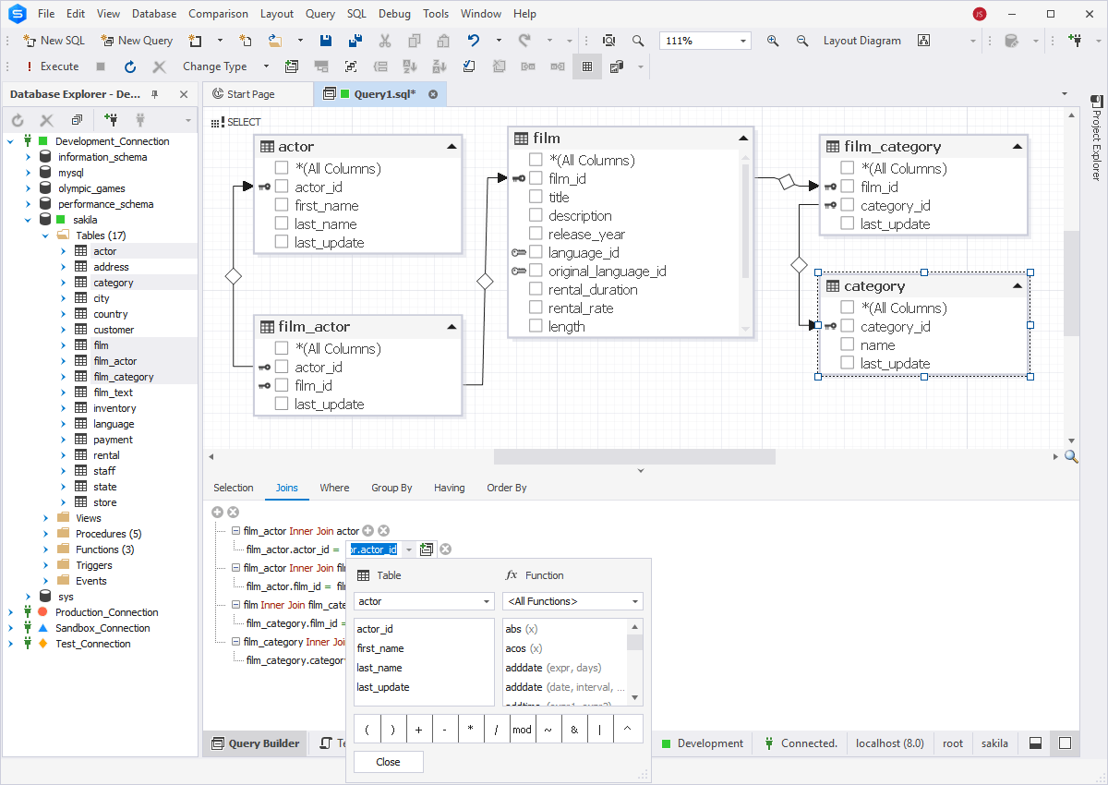Pin the Database Explorer panel
Image resolution: width=1108 pixels, height=785 pixels.
pos(155,94)
